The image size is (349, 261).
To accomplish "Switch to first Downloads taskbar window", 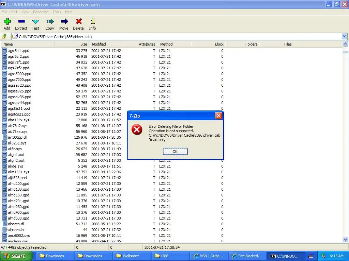I will 55,256.
